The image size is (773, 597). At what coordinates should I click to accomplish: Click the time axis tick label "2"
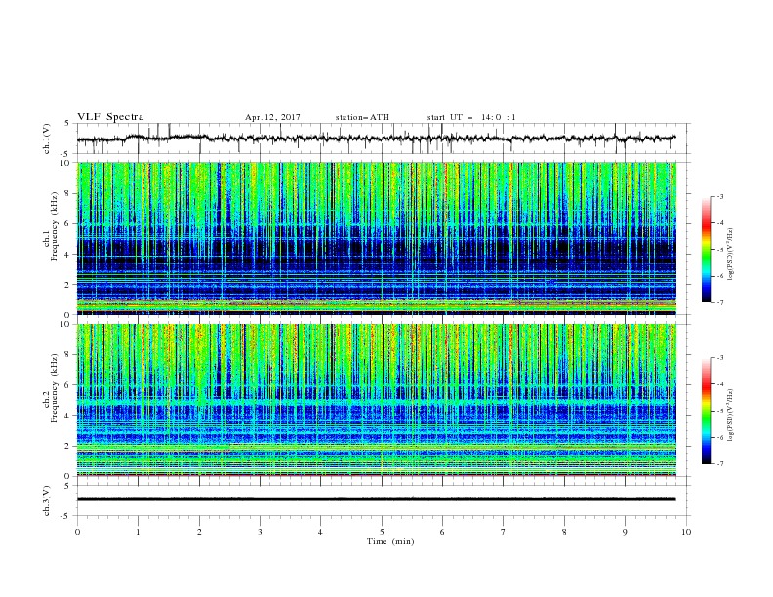(x=199, y=532)
